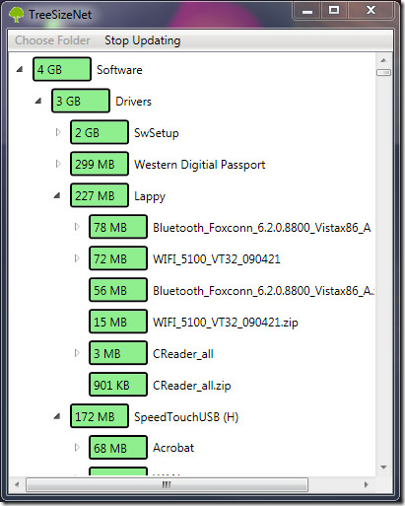Click the 72 MB size bar
Screen dimensions: 405x506
118,258
